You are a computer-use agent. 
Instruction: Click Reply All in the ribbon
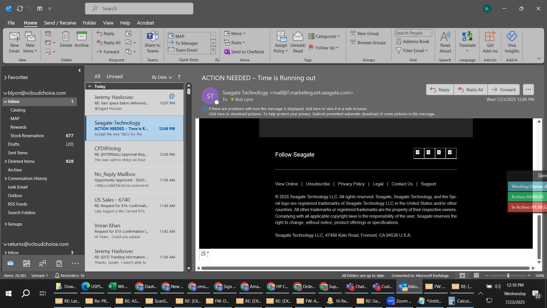[109, 42]
